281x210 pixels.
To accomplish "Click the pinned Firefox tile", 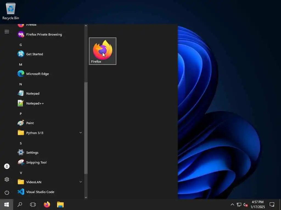I will 103,51.
